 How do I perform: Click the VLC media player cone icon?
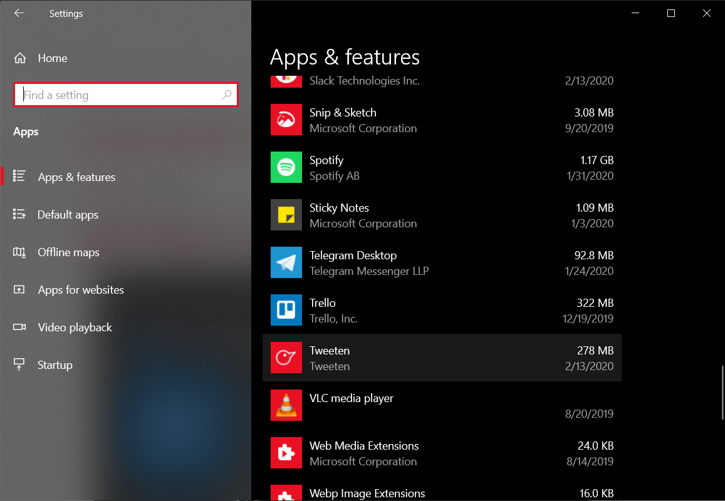pos(286,405)
